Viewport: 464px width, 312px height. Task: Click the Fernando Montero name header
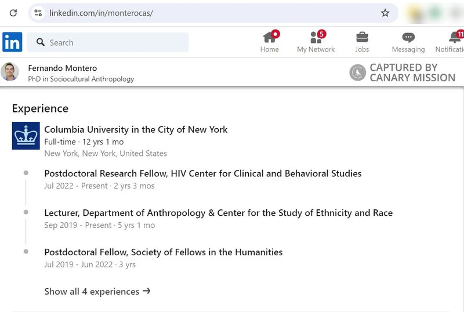63,68
